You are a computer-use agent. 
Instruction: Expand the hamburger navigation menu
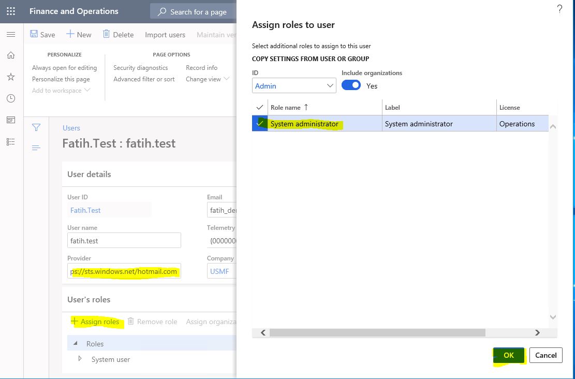11,35
